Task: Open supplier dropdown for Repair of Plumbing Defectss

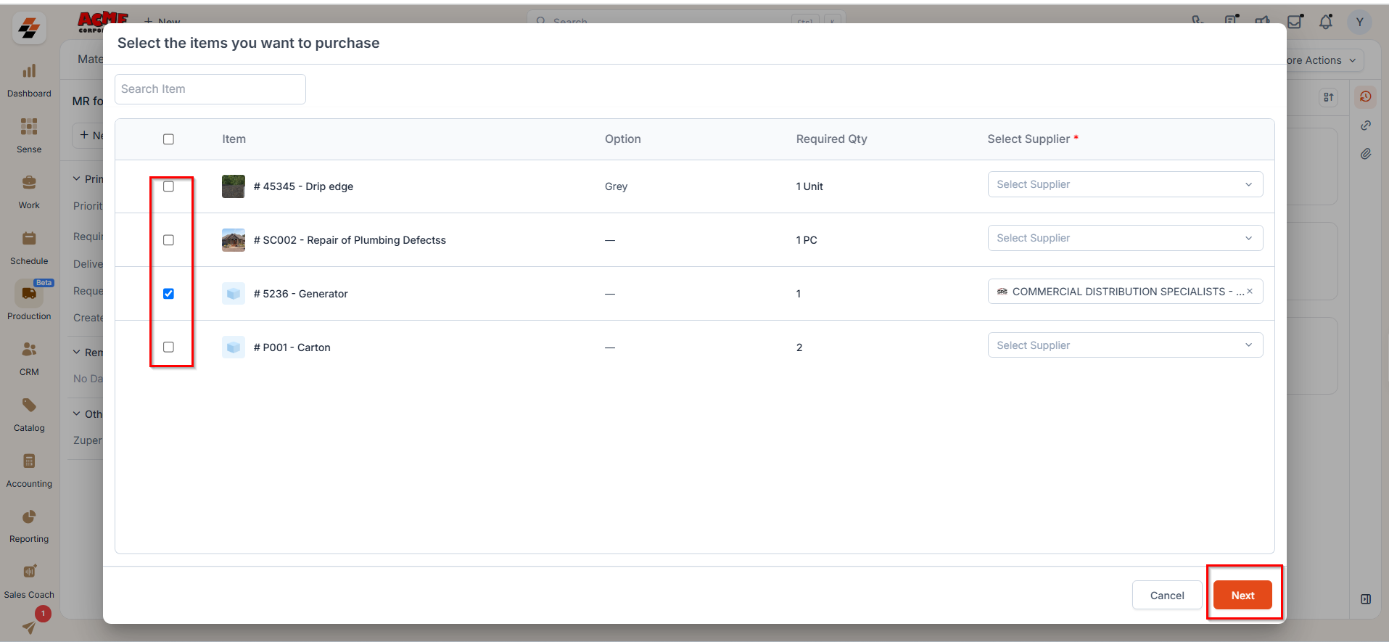Action: coord(1125,238)
